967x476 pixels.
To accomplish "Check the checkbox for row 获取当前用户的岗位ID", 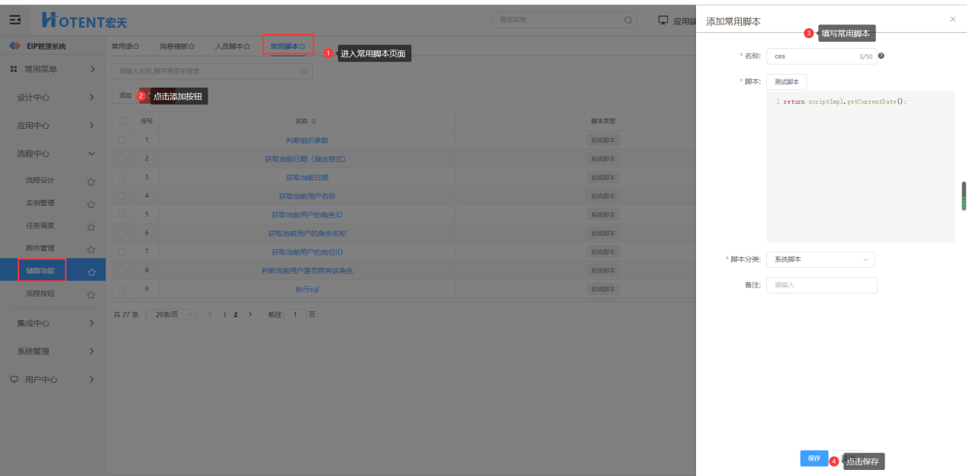I will (x=122, y=252).
